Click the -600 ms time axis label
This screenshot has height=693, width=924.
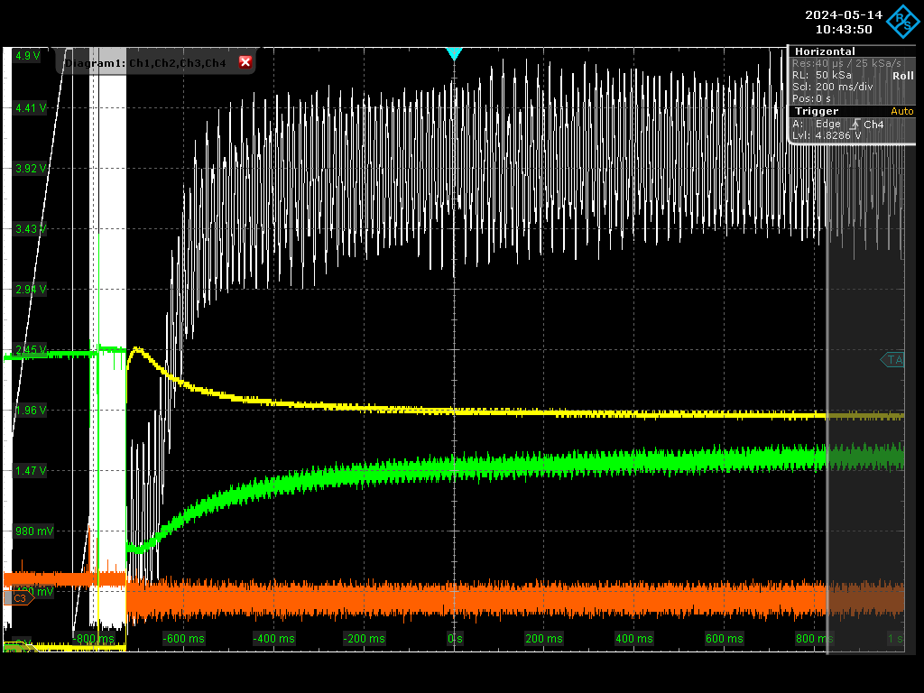coord(183,638)
